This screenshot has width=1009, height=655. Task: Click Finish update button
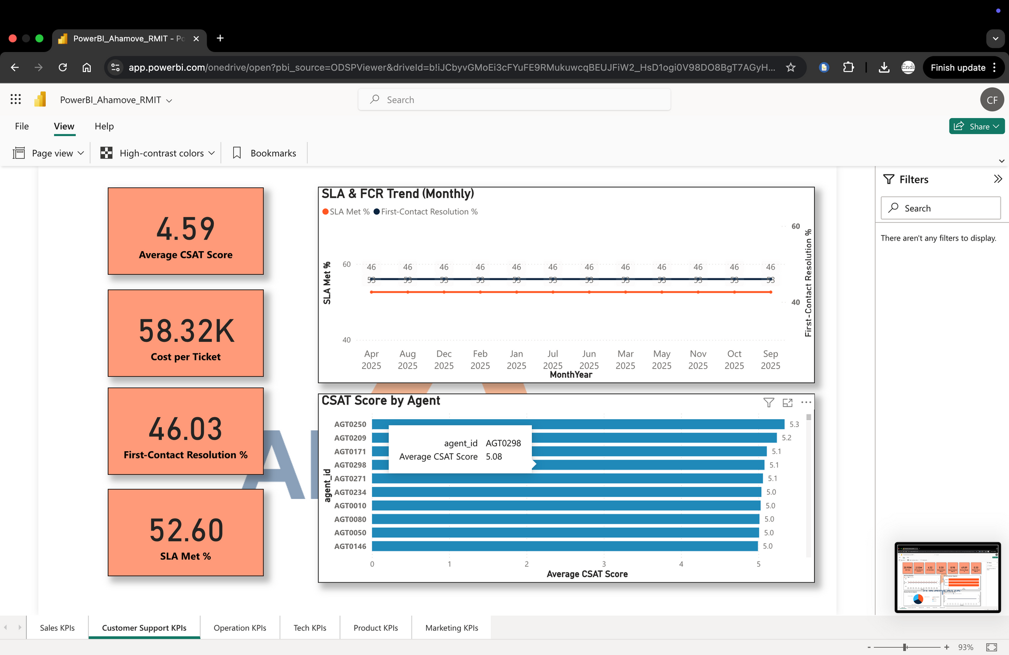pyautogui.click(x=957, y=67)
